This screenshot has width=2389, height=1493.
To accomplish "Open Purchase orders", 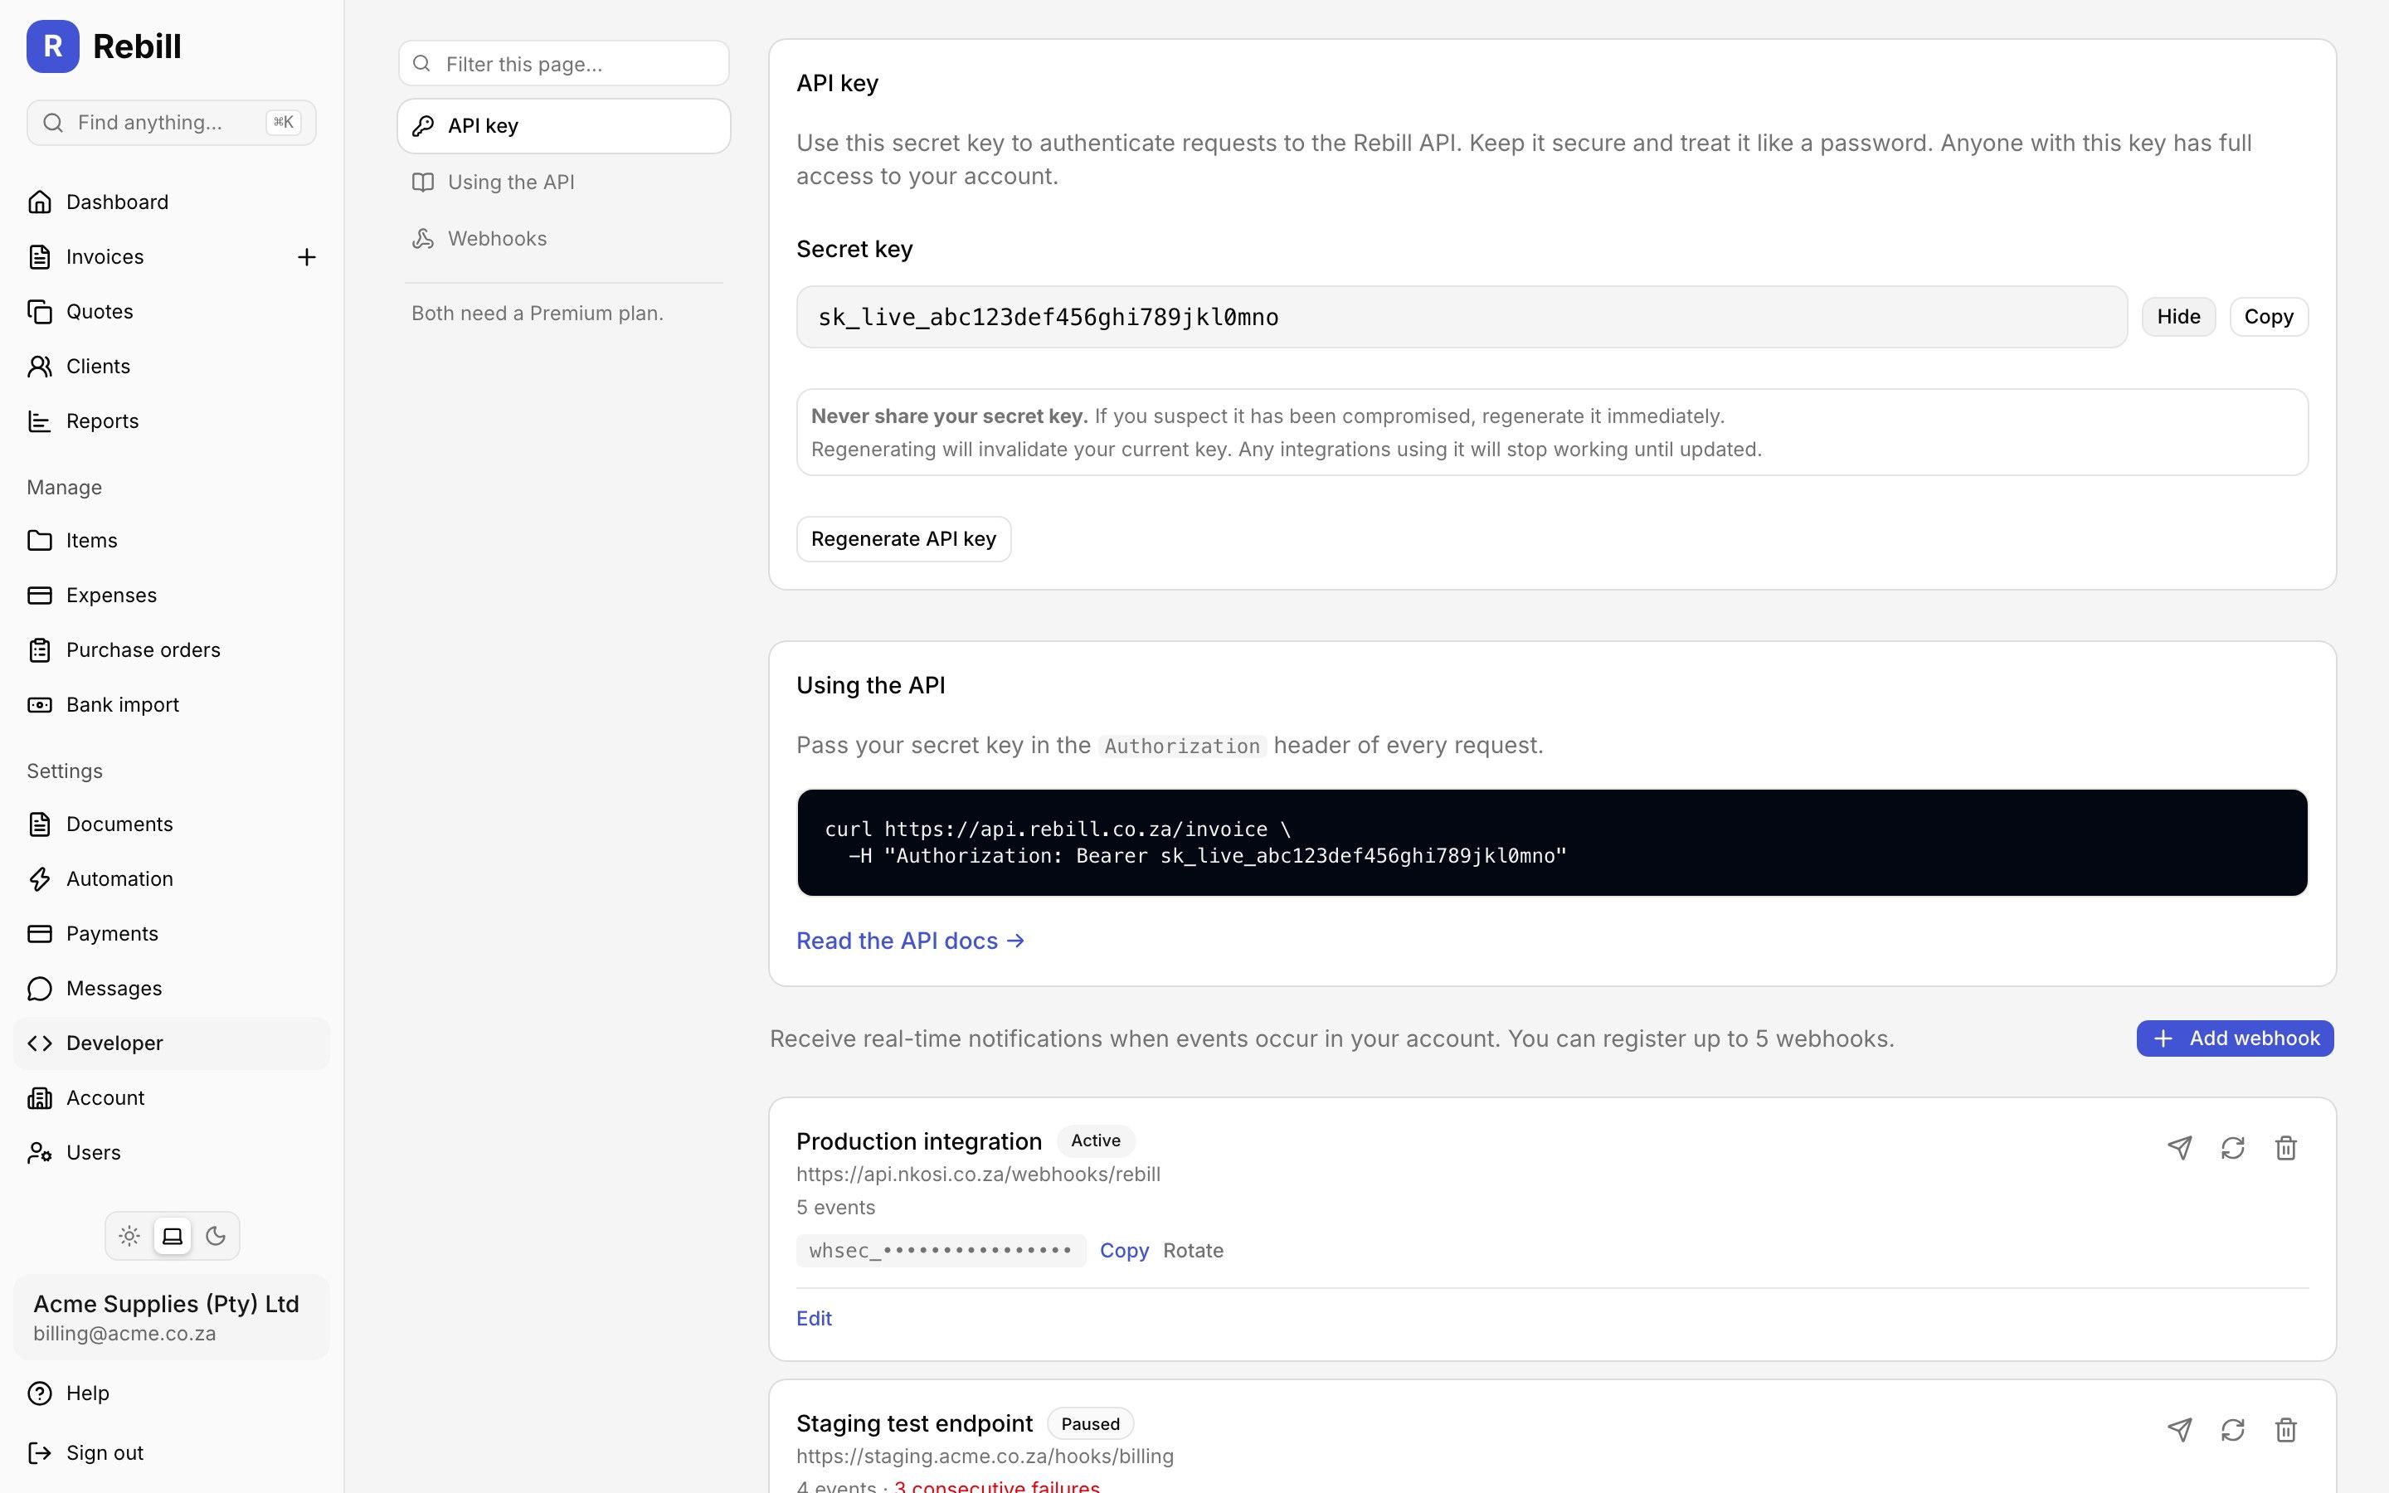I will coord(171,651).
